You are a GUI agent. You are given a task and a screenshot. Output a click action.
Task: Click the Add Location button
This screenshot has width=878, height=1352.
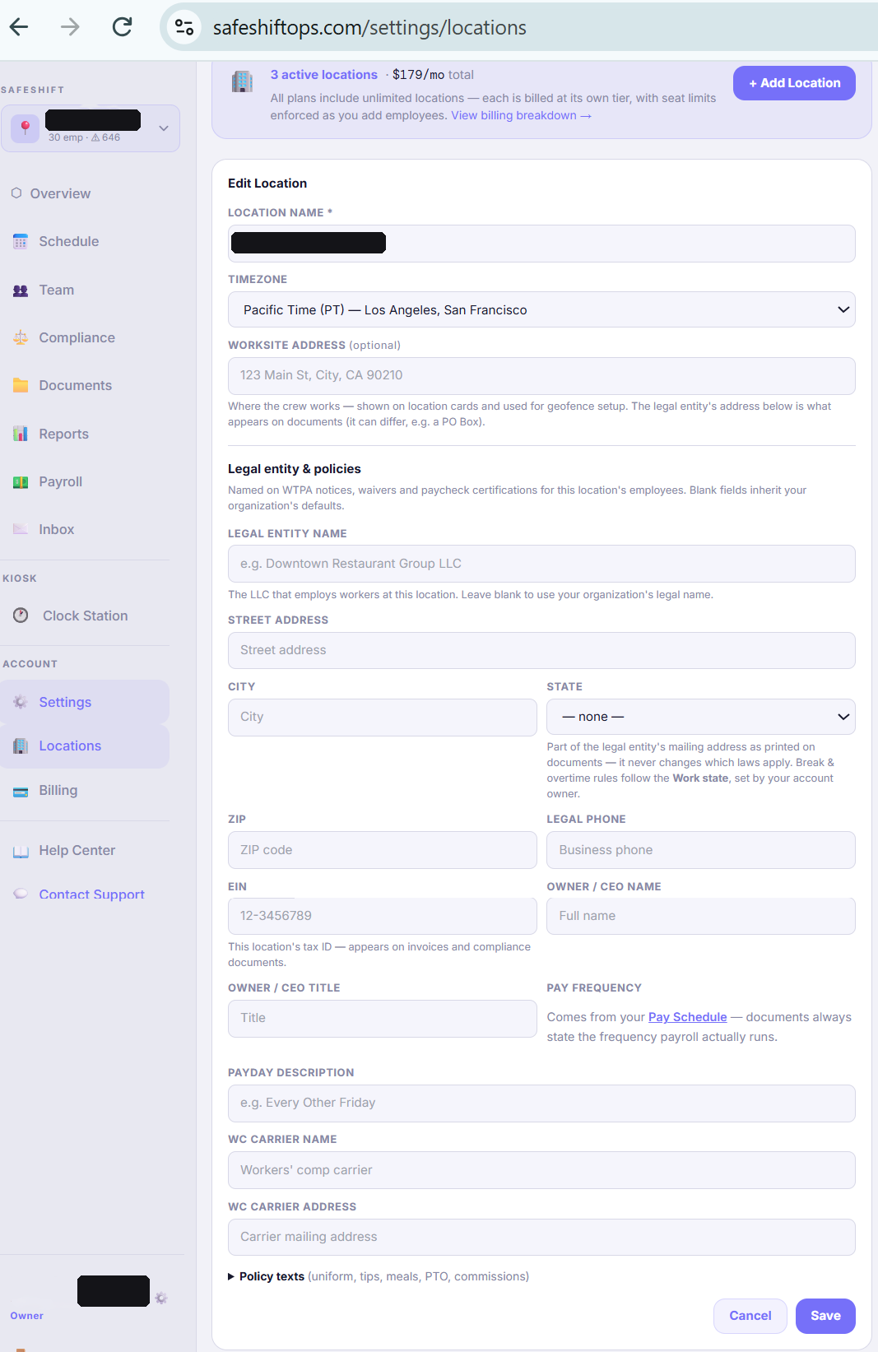click(794, 83)
